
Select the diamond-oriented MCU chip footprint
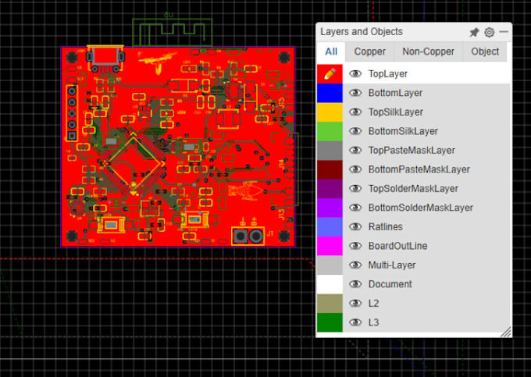pyautogui.click(x=134, y=163)
